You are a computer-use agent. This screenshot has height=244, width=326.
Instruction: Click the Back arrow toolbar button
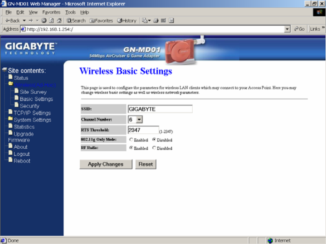(x=13, y=21)
